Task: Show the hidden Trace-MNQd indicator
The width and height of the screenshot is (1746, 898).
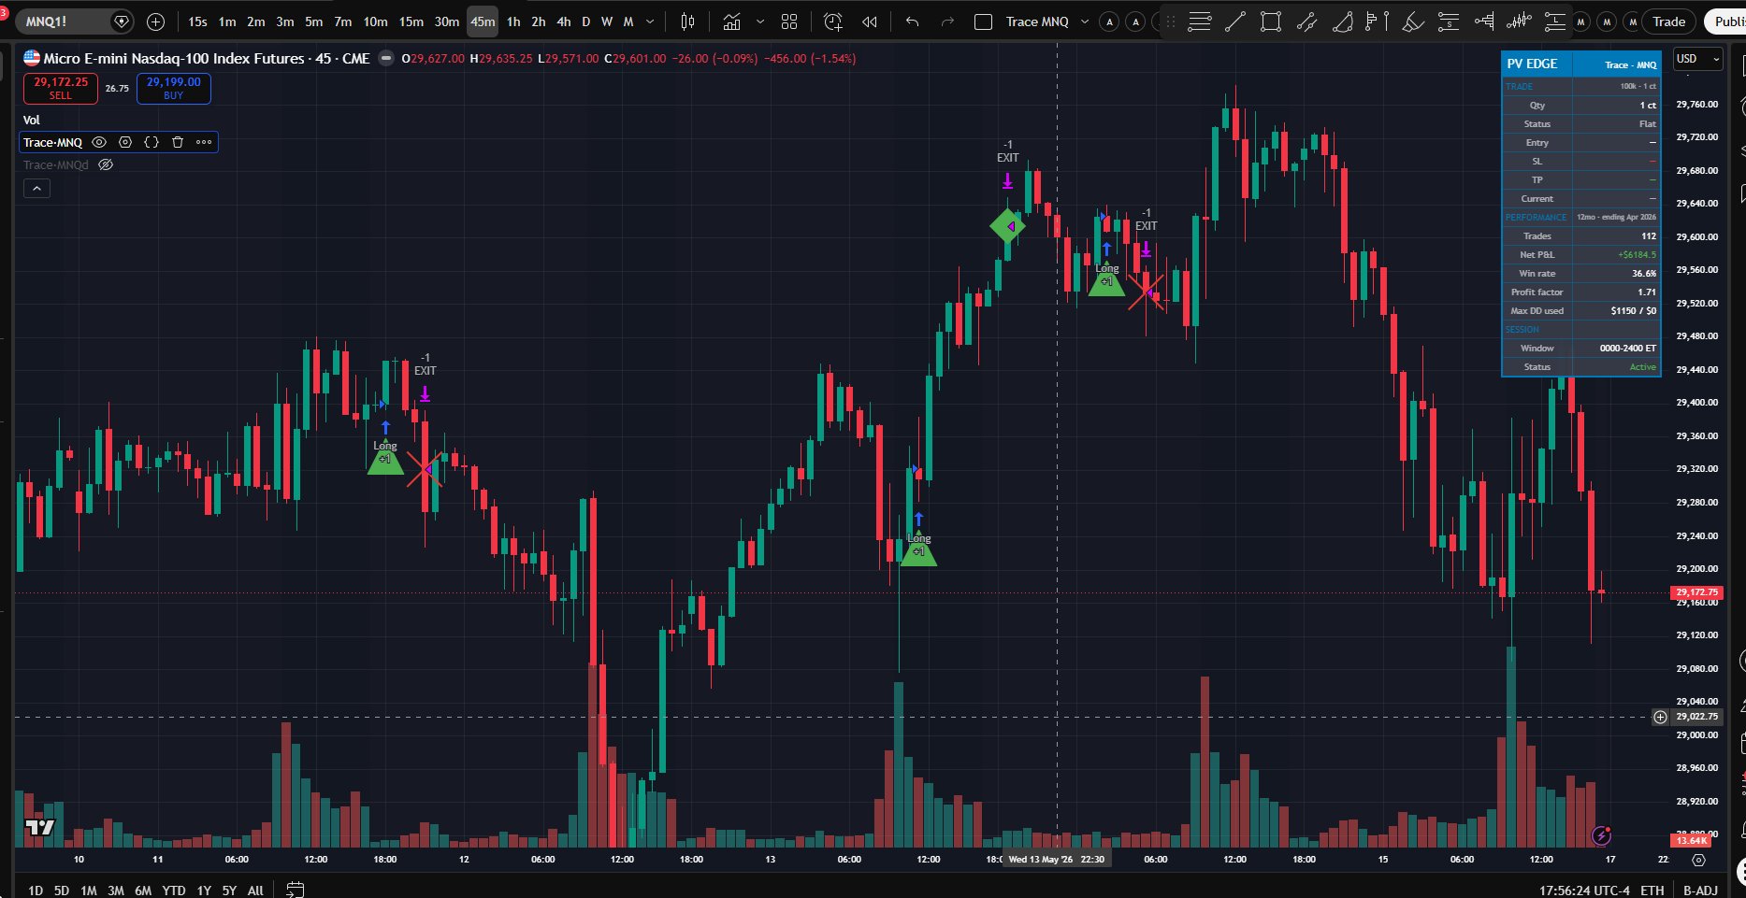Action: [x=106, y=164]
